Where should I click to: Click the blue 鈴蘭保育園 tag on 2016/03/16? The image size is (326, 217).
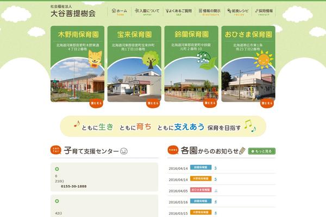(x=200, y=201)
